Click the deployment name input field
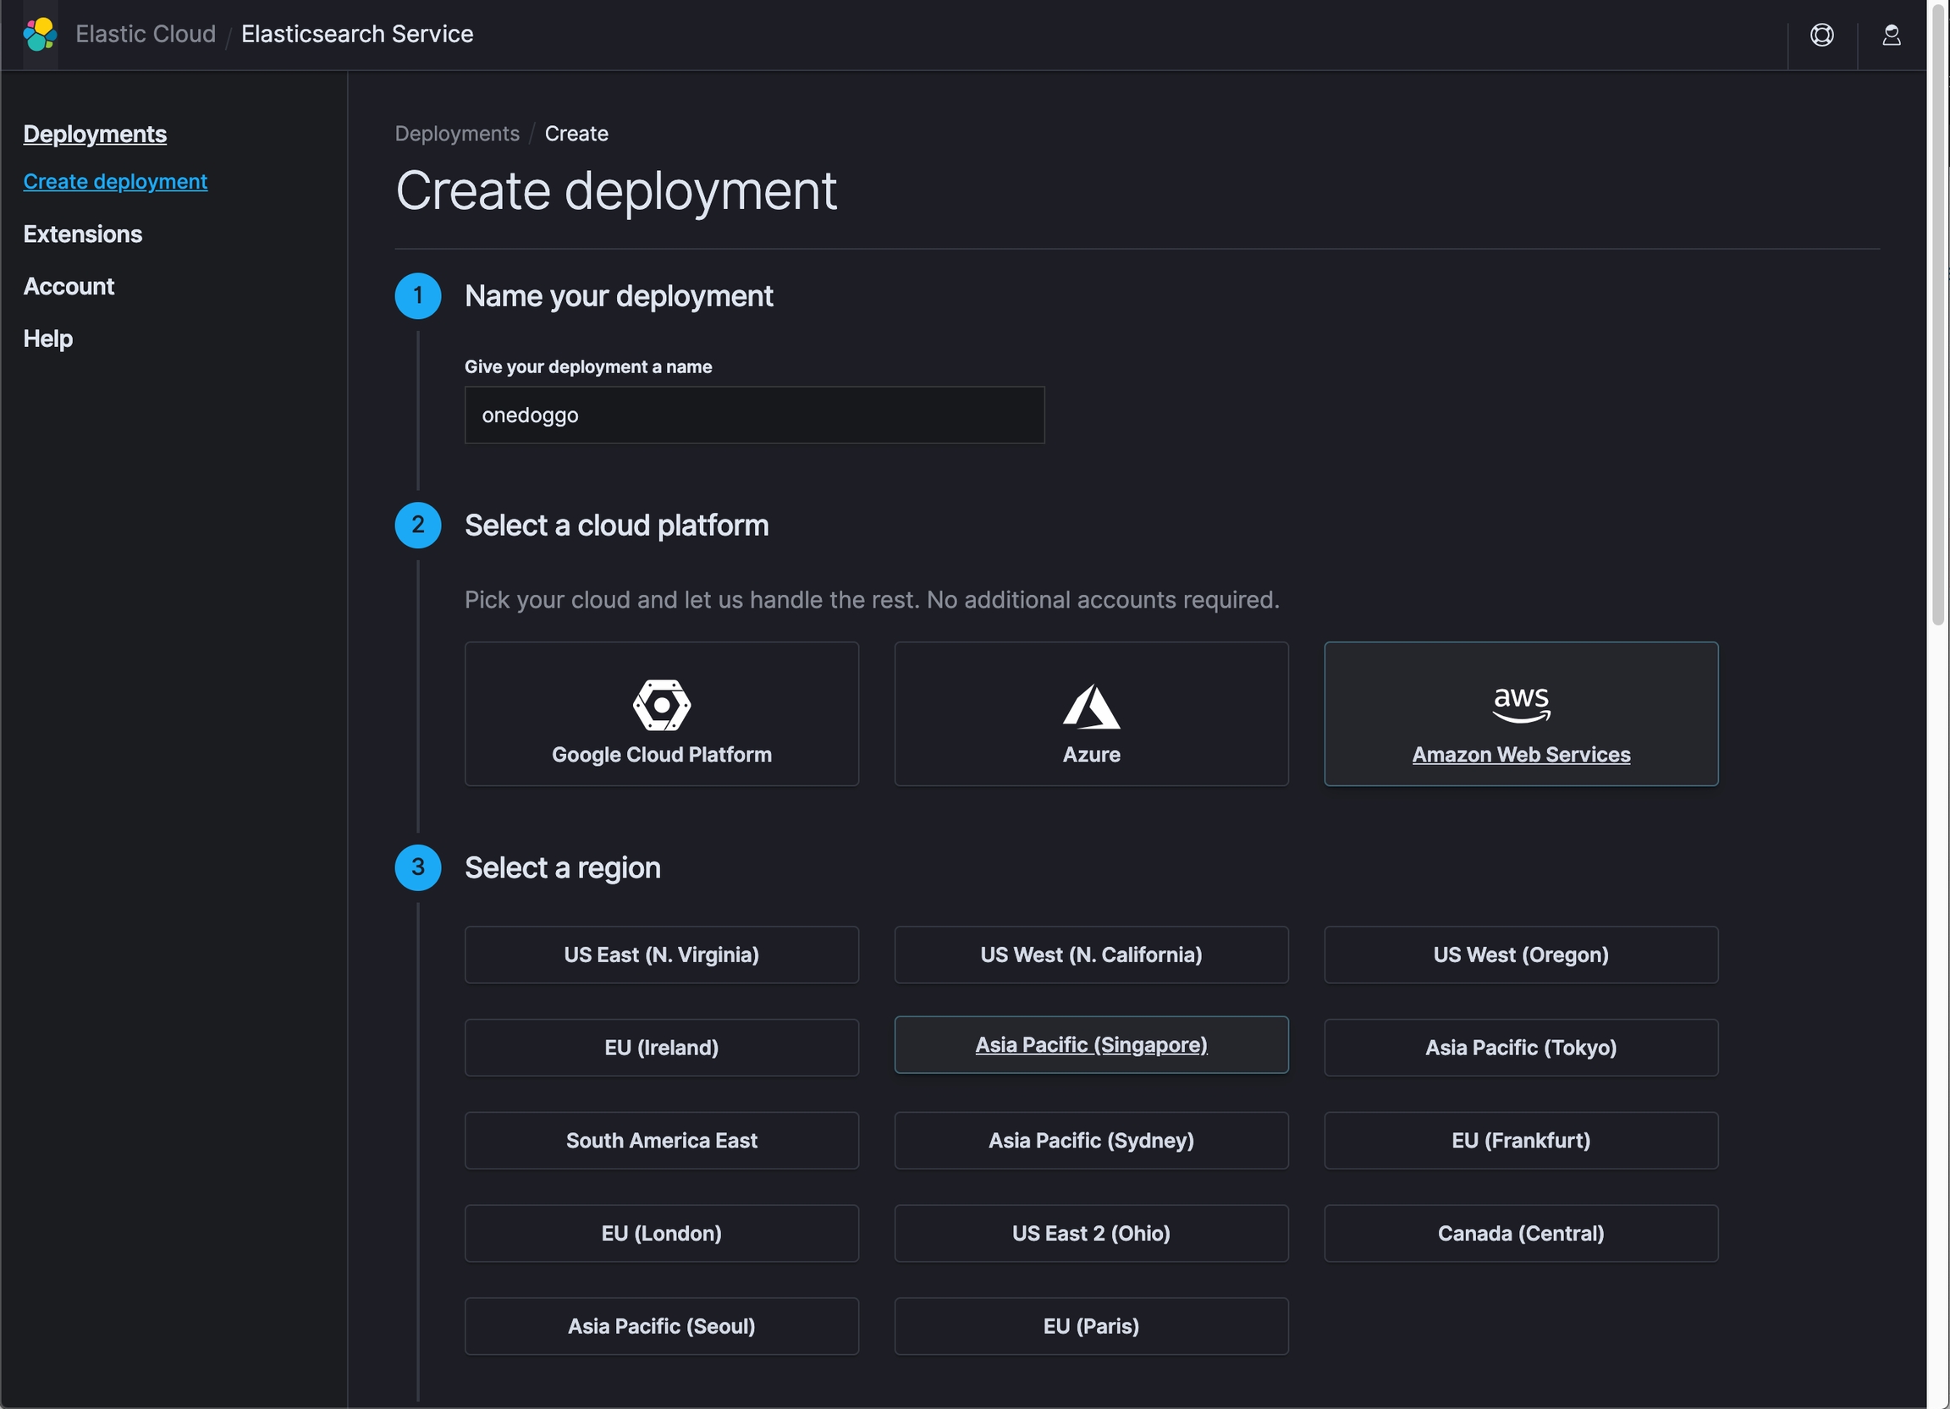The width and height of the screenshot is (1950, 1409). [x=754, y=416]
